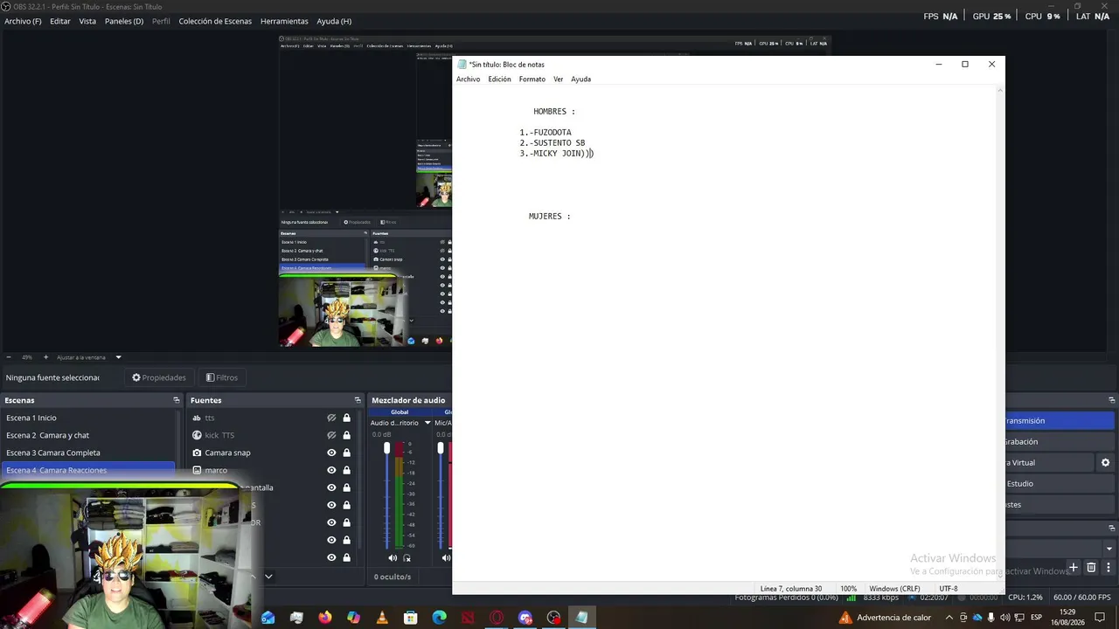Image resolution: width=1119 pixels, height=629 pixels.
Task: Toggle monitoring headphone icon for desktop audio
Action: 407,557
